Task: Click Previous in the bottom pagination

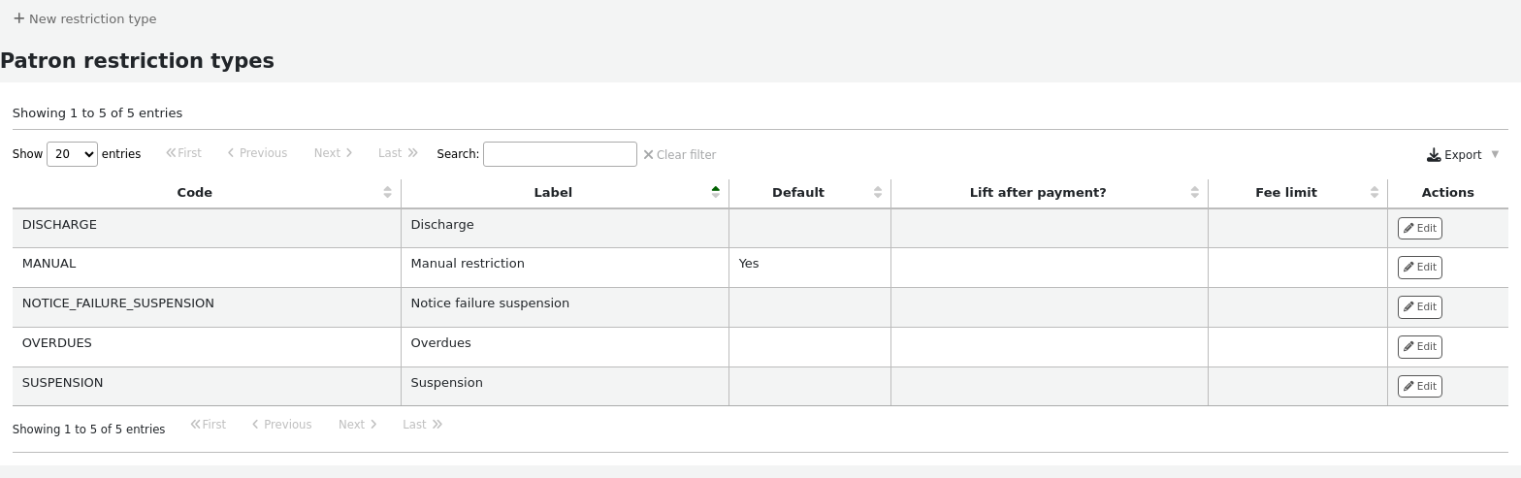Action: pos(281,425)
